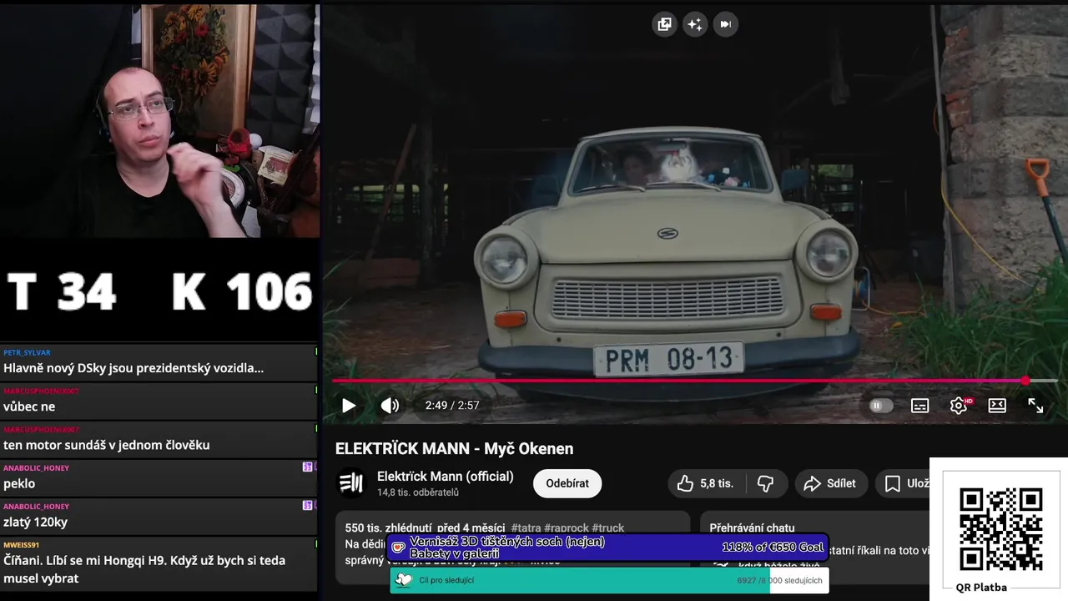The width and height of the screenshot is (1068, 601).
Task: Click the 'T 34' counter text
Action: pos(61,292)
